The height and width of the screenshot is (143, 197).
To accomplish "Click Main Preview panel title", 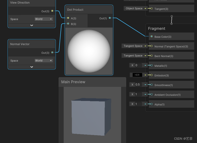I will point(73,82).
